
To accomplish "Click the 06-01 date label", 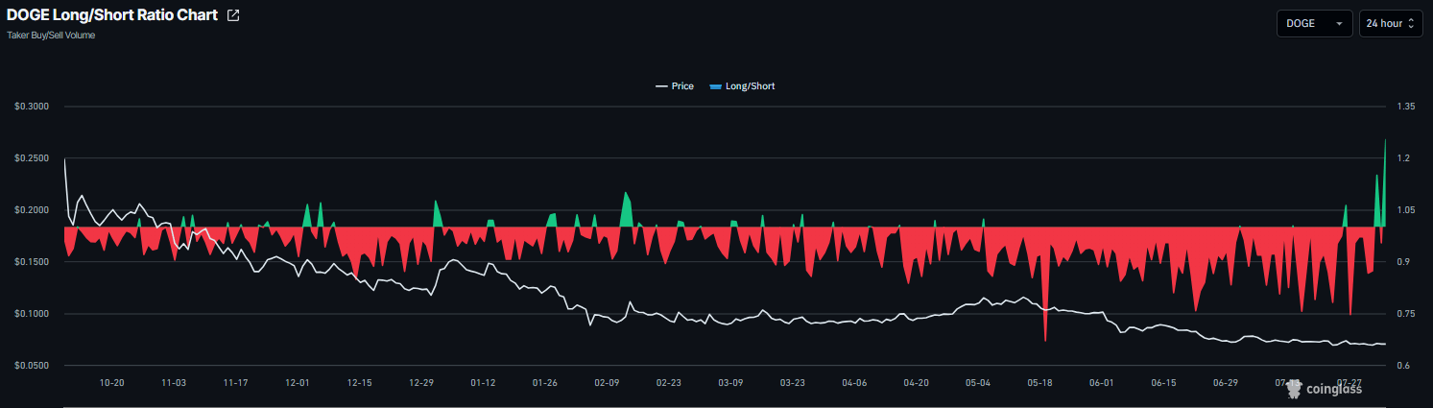I will point(1102,382).
